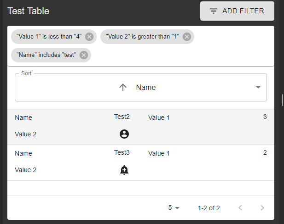Image resolution: width=284 pixels, height=224 pixels.
Task: Remove the "Value 1" is less than filter chip
Action: [89, 37]
